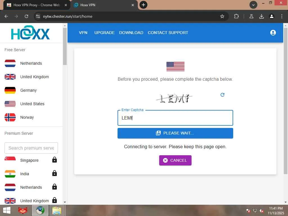The image size is (288, 216).
Task: Click the large United States flag image
Action: (175, 66)
